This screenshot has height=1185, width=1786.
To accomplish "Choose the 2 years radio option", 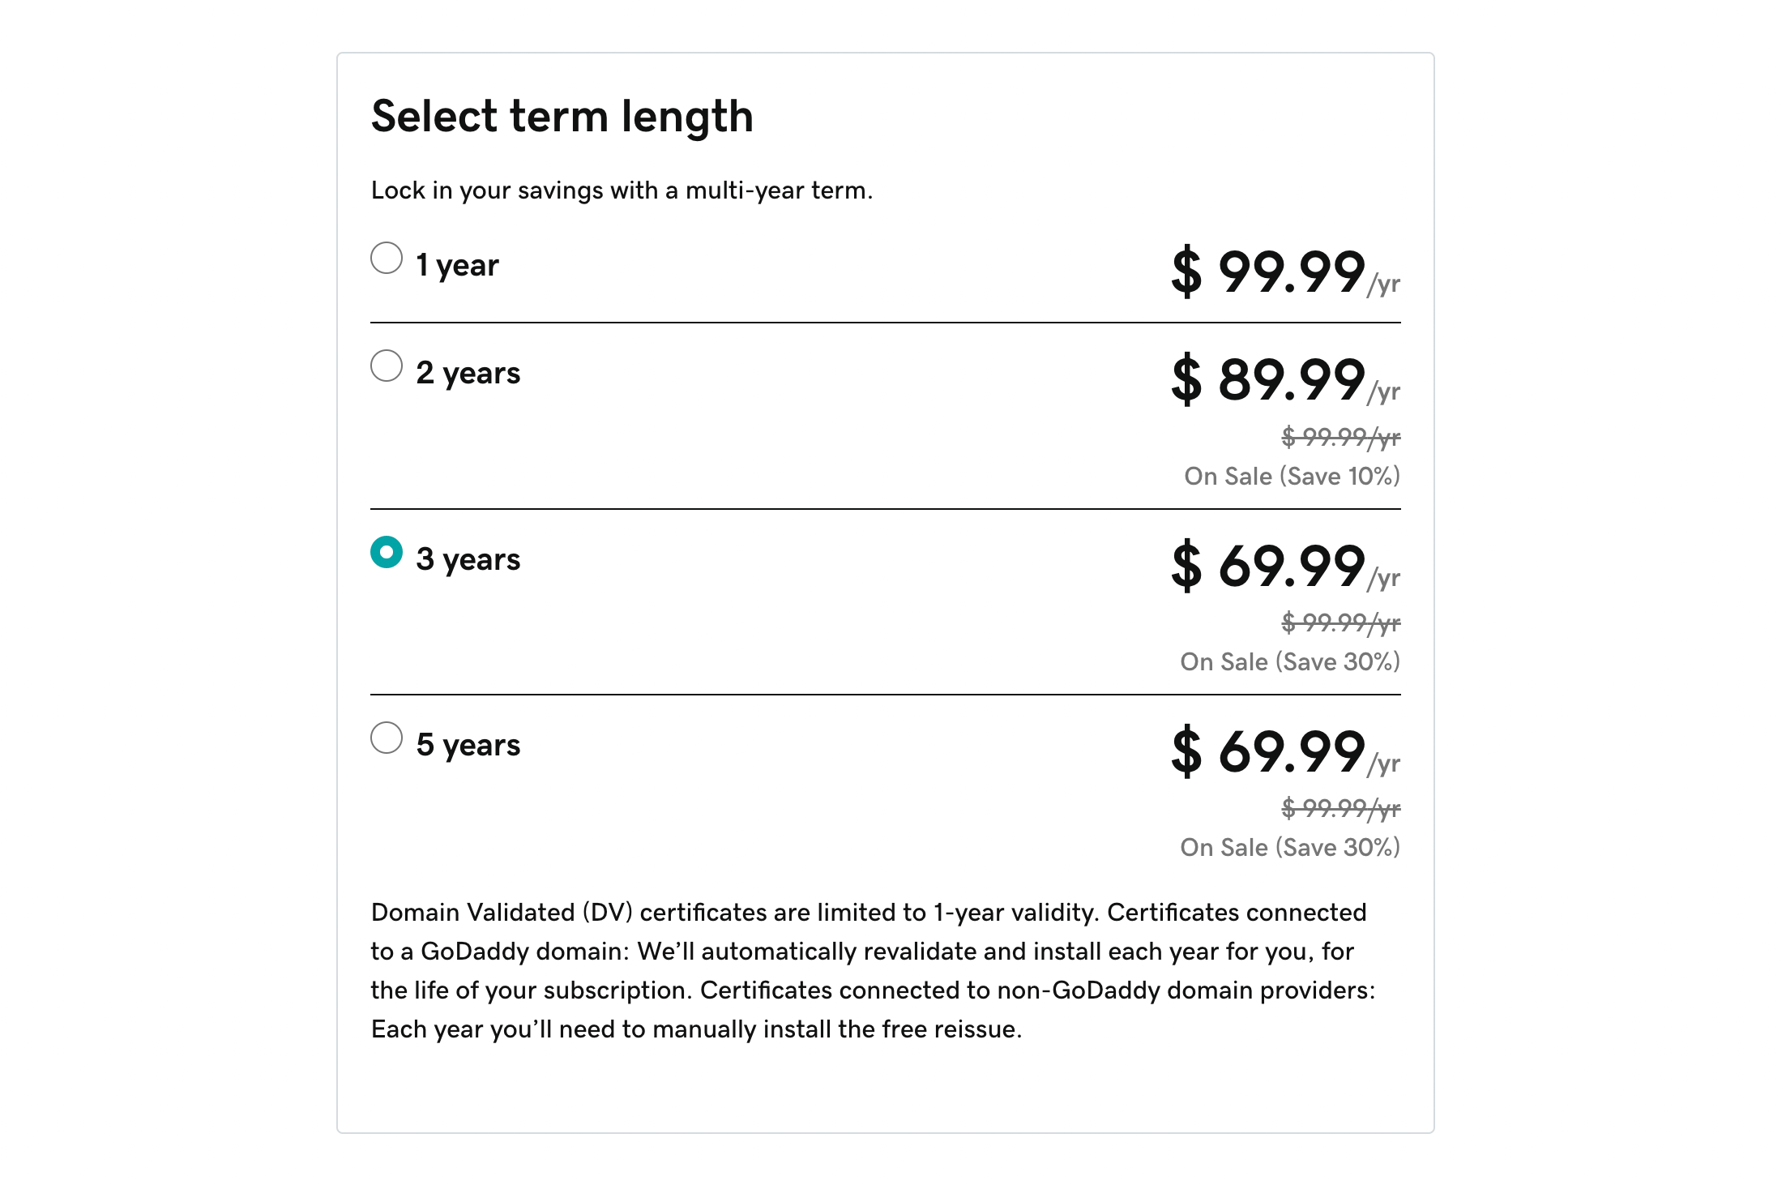I will (x=387, y=366).
